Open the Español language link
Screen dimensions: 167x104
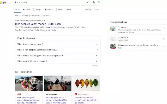click(77, 27)
